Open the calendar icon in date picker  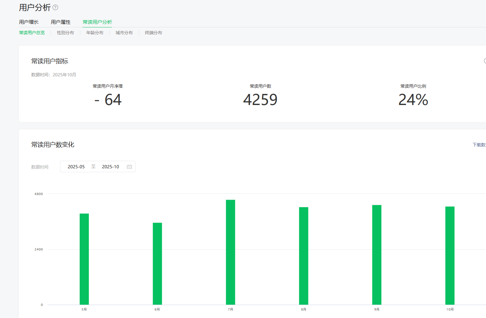[x=129, y=167]
